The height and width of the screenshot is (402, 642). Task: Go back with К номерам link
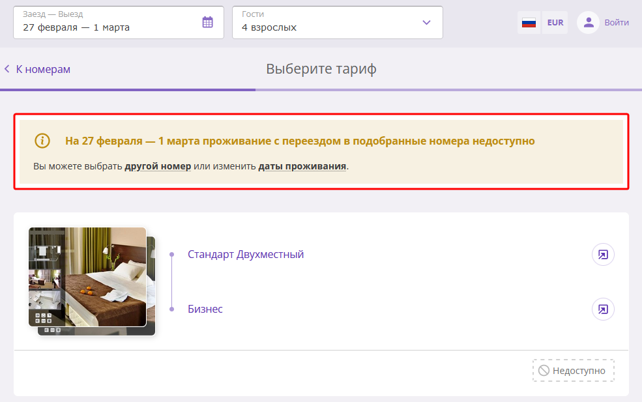pyautogui.click(x=43, y=69)
